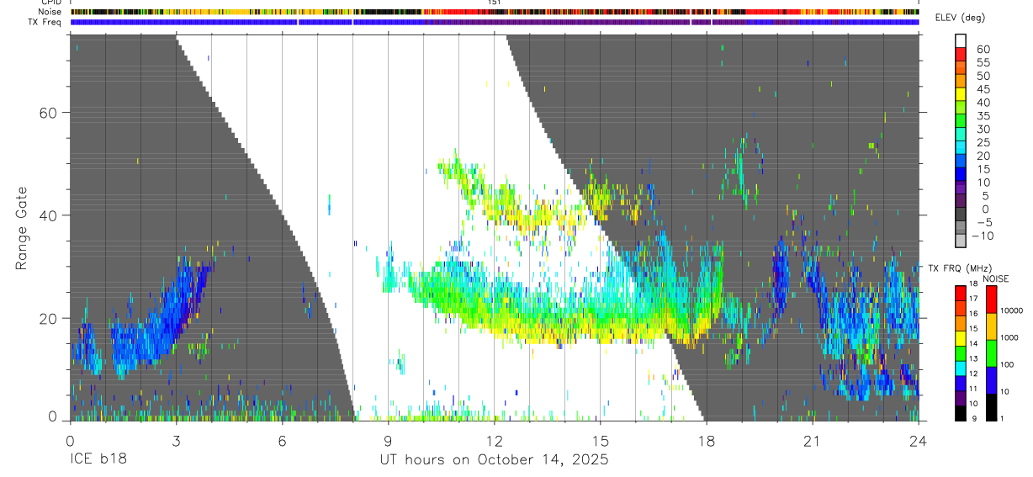The width and height of the screenshot is (1033, 477).
Task: Click hour tick label '6' on the time axis
Action: [x=282, y=440]
